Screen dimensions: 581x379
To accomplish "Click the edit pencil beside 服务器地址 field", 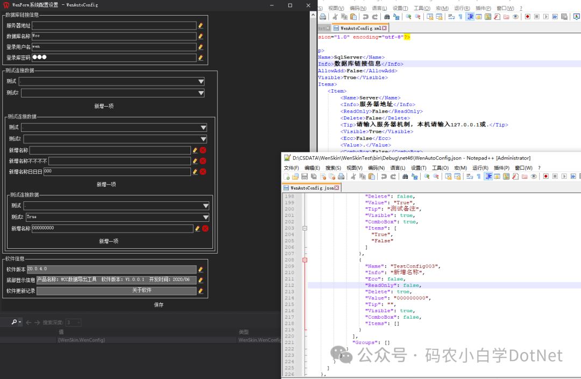I will (201, 25).
